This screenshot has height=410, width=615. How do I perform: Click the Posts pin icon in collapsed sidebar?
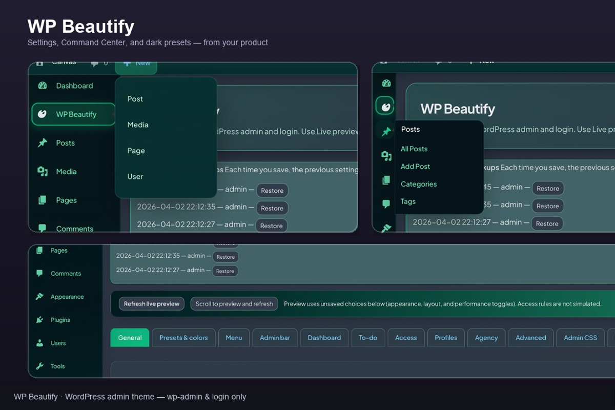coord(386,132)
